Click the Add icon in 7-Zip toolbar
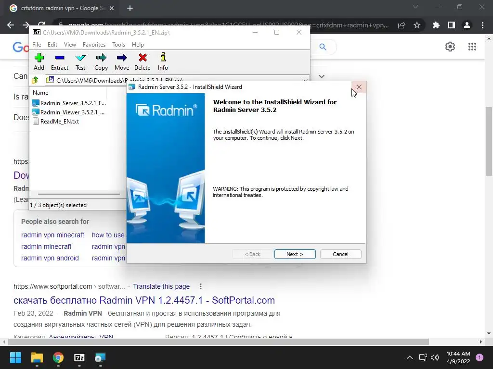This screenshot has height=369, width=493. click(x=39, y=58)
